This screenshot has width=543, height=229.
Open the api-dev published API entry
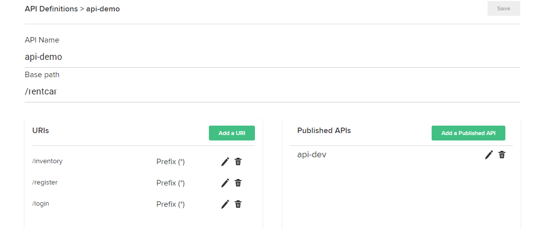point(312,155)
